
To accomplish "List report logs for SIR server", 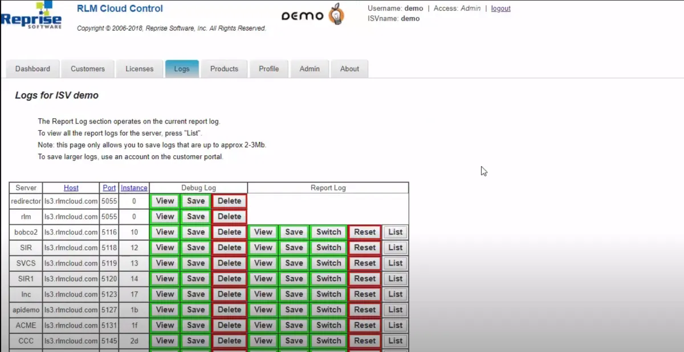I will click(x=396, y=247).
